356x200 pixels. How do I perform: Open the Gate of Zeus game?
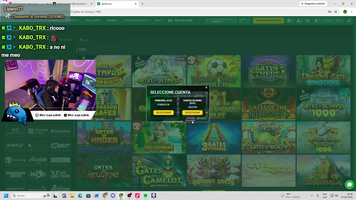pos(268,171)
